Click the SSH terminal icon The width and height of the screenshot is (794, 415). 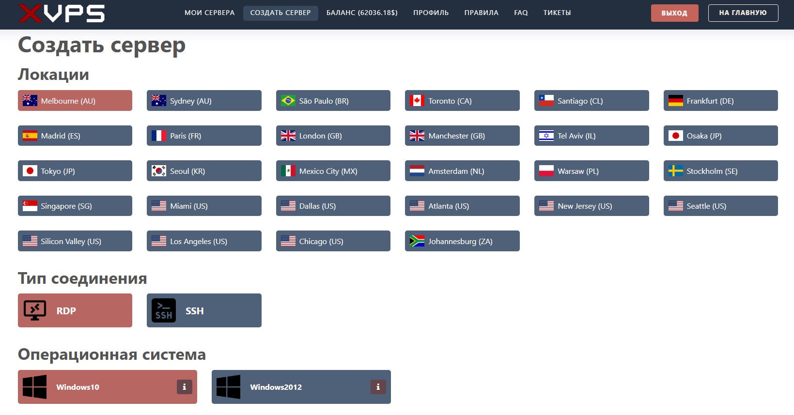pos(164,310)
